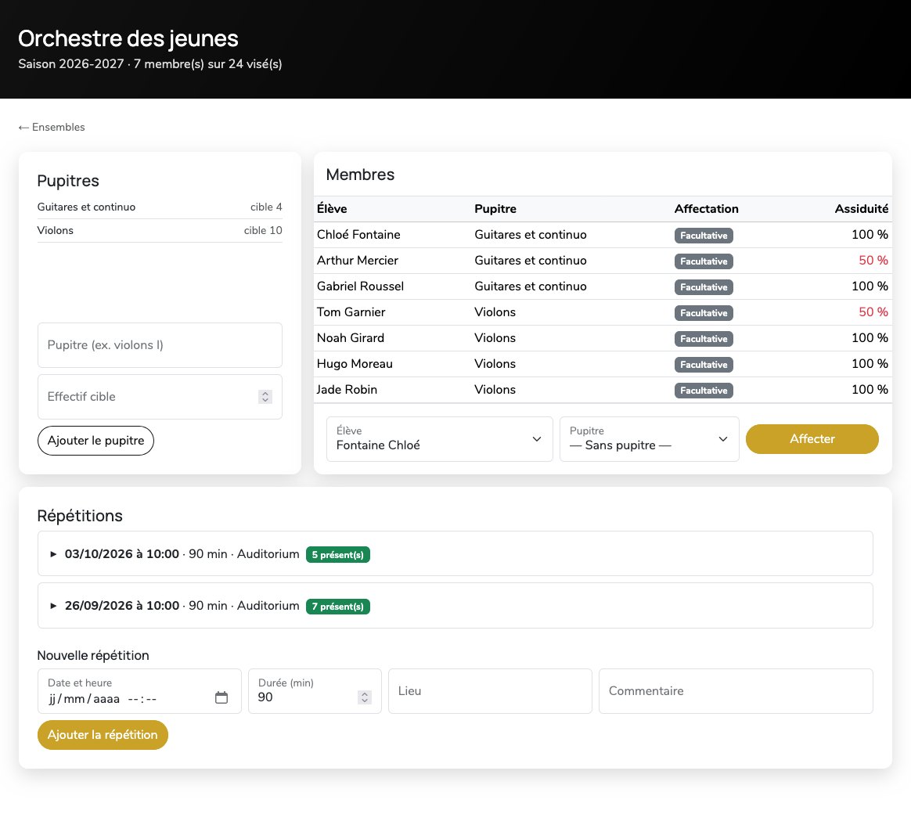Click the Pupitre column header

(x=495, y=209)
